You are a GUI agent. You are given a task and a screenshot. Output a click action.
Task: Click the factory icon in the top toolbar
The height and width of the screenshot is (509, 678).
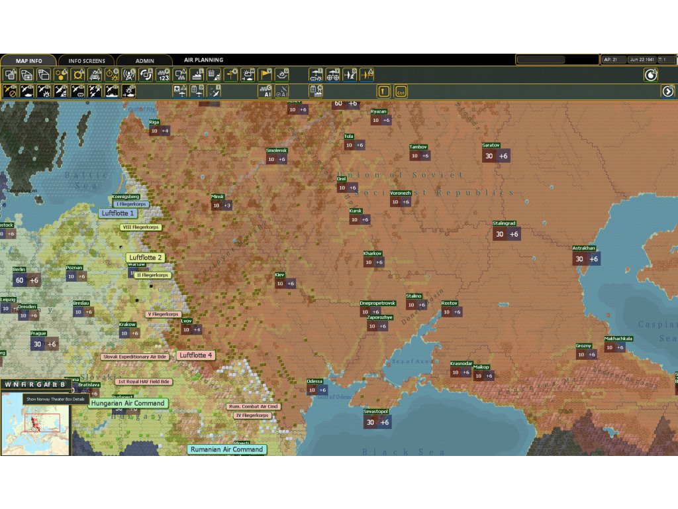point(197,74)
